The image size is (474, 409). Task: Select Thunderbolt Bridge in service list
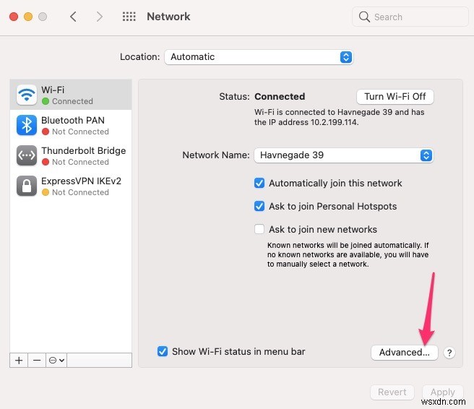71,155
